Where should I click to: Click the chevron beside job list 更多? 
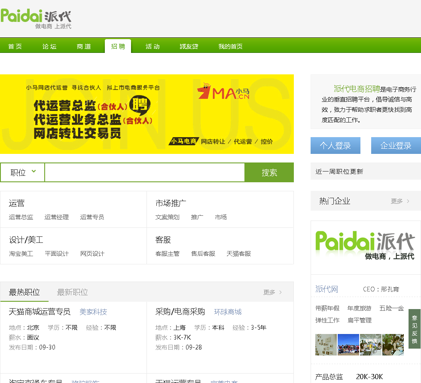(x=281, y=292)
